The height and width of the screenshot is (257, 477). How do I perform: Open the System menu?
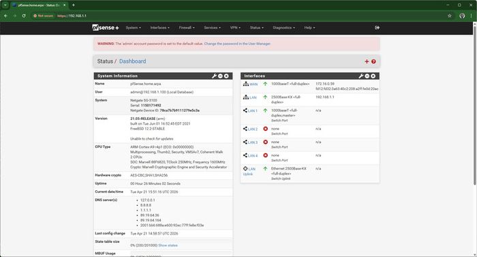[x=134, y=28]
